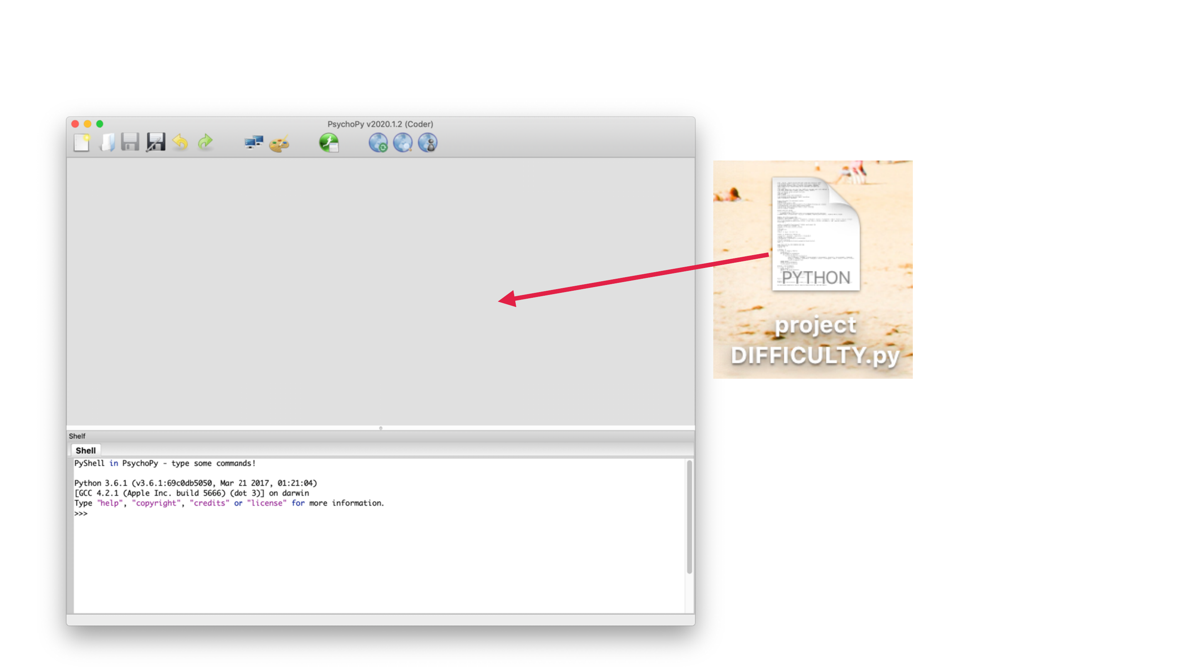Run the script with green runner icon
The width and height of the screenshot is (1195, 672).
click(329, 142)
